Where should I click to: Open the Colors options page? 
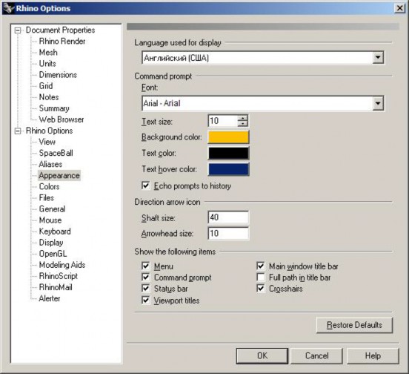(49, 187)
